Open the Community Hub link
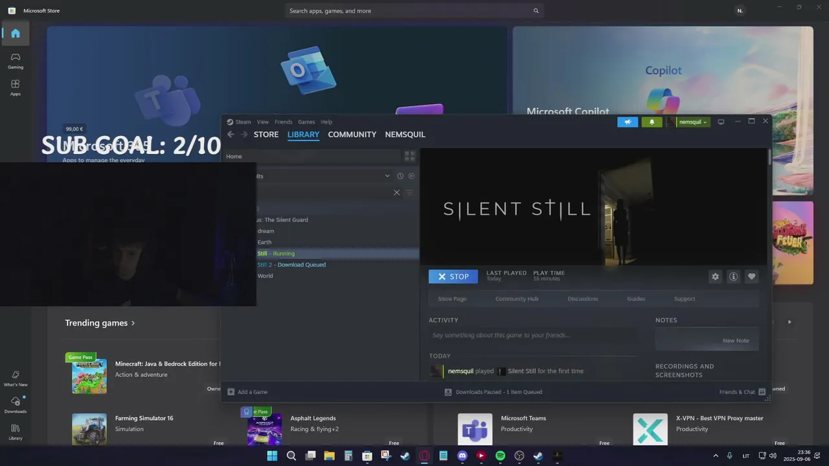This screenshot has height=466, width=829. click(517, 299)
